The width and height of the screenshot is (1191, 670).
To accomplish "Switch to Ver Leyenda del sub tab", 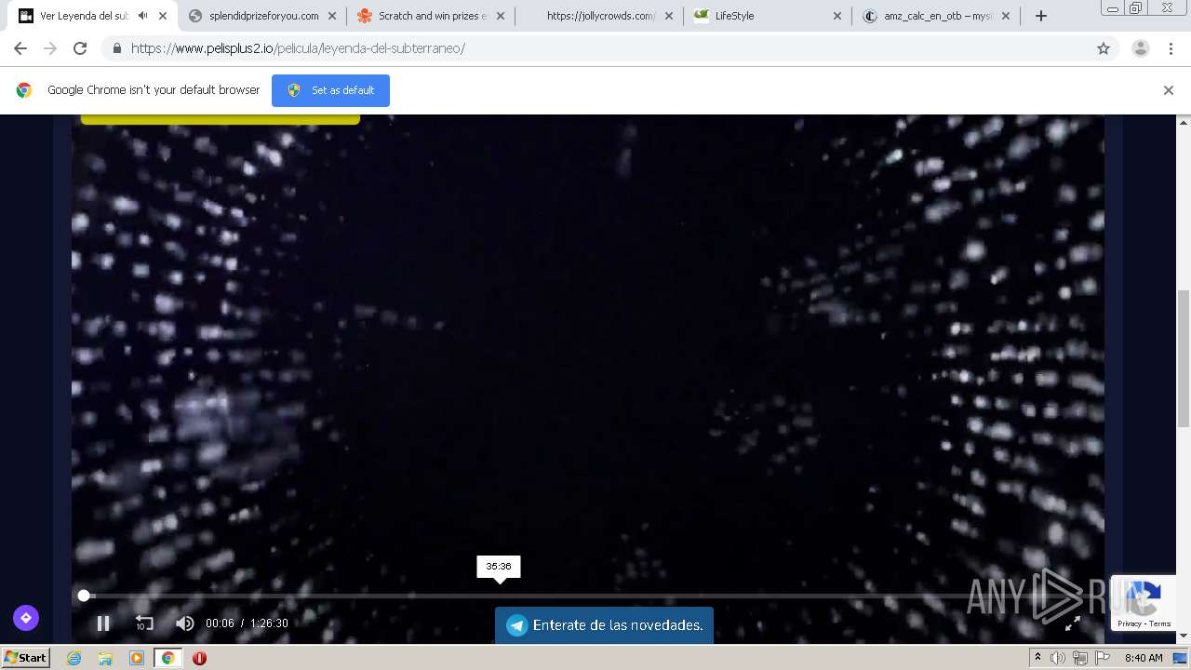I will (84, 16).
